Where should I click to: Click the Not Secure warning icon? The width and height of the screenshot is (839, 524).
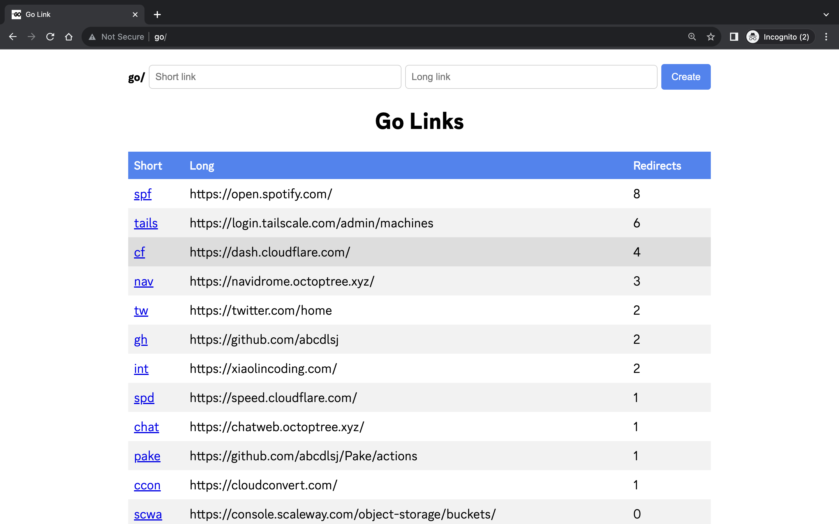click(92, 37)
